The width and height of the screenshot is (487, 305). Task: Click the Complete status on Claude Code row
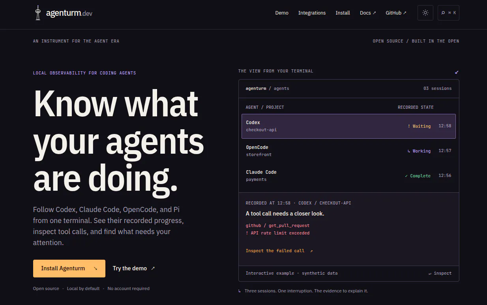click(x=418, y=176)
